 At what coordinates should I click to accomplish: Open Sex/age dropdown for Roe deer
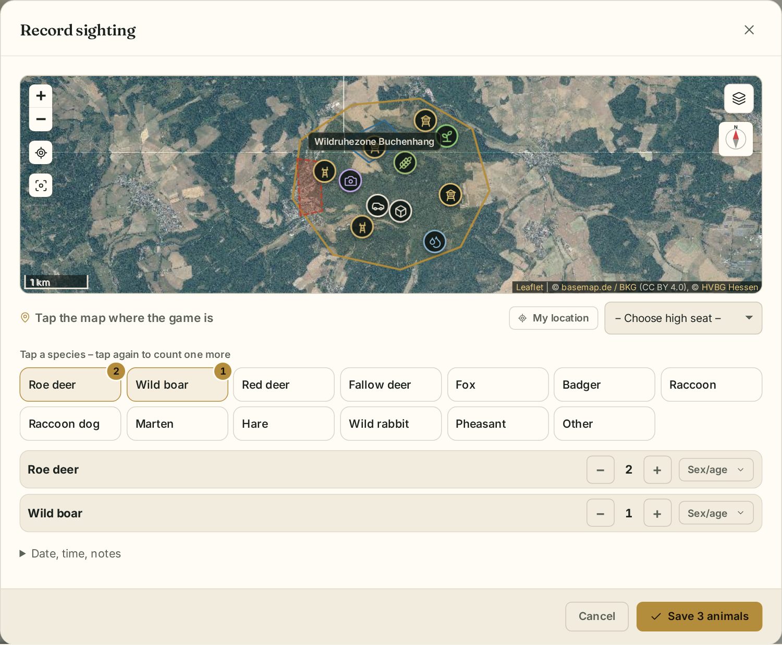[x=716, y=470]
